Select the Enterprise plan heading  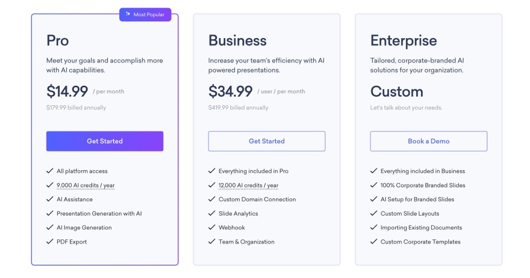click(x=404, y=41)
